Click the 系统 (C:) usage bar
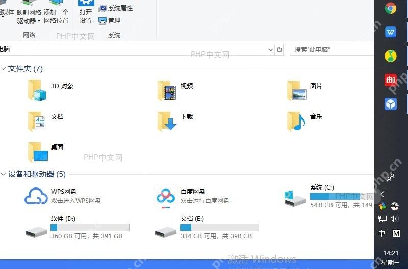This screenshot has width=408, height=269. point(342,196)
